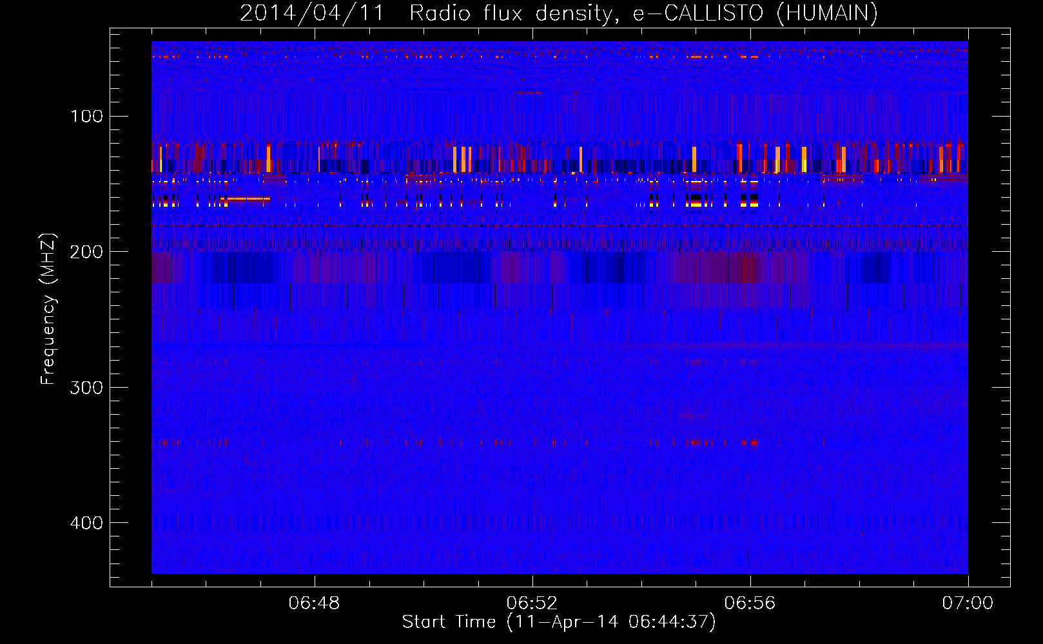This screenshot has width=1043, height=644.
Task: Click the 300 frequency tick label
Action: coord(86,387)
